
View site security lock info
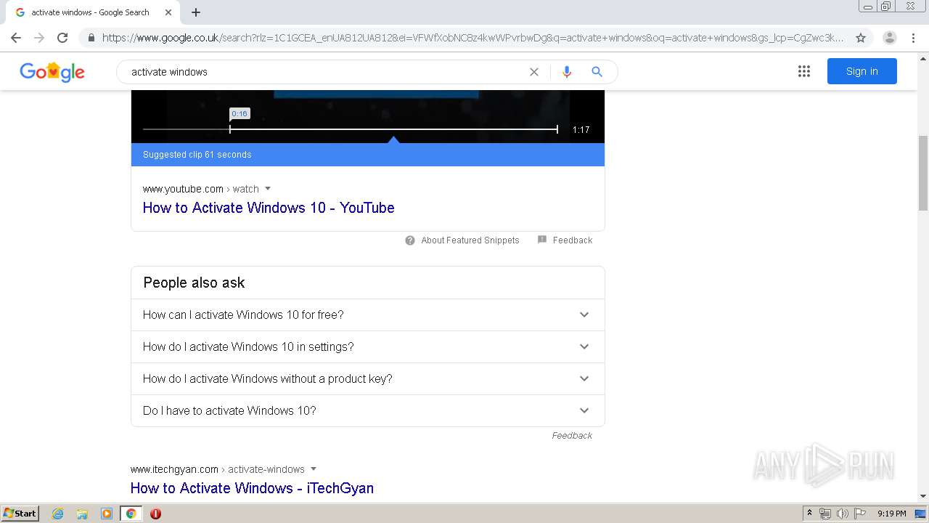[x=91, y=38]
